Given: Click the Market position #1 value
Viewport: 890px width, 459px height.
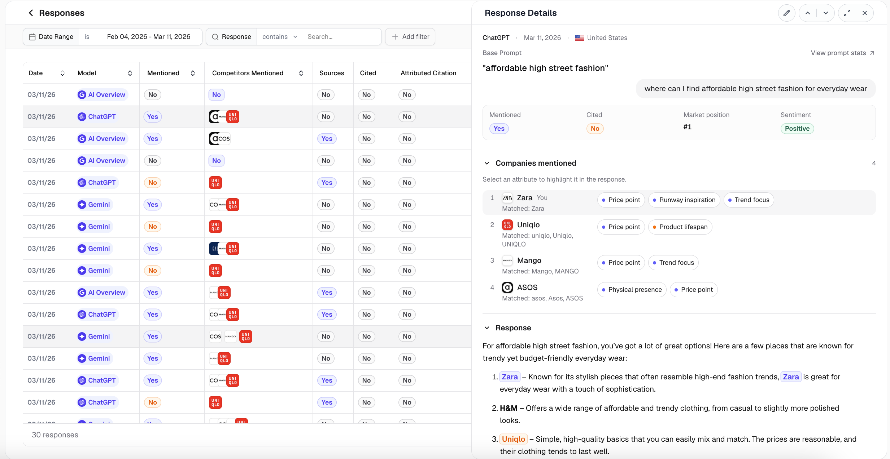Looking at the screenshot, I should pos(688,127).
